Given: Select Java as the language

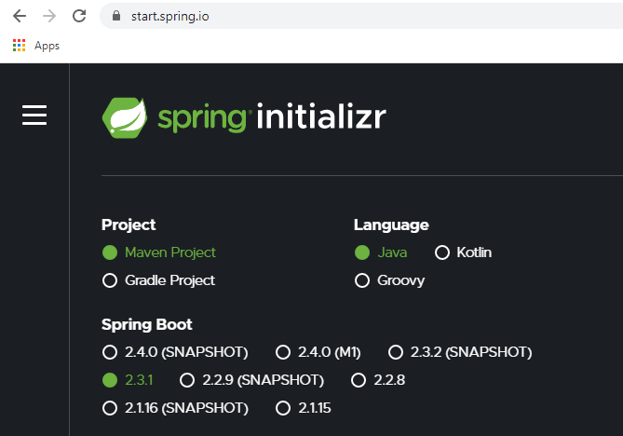Looking at the screenshot, I should pos(381,252).
